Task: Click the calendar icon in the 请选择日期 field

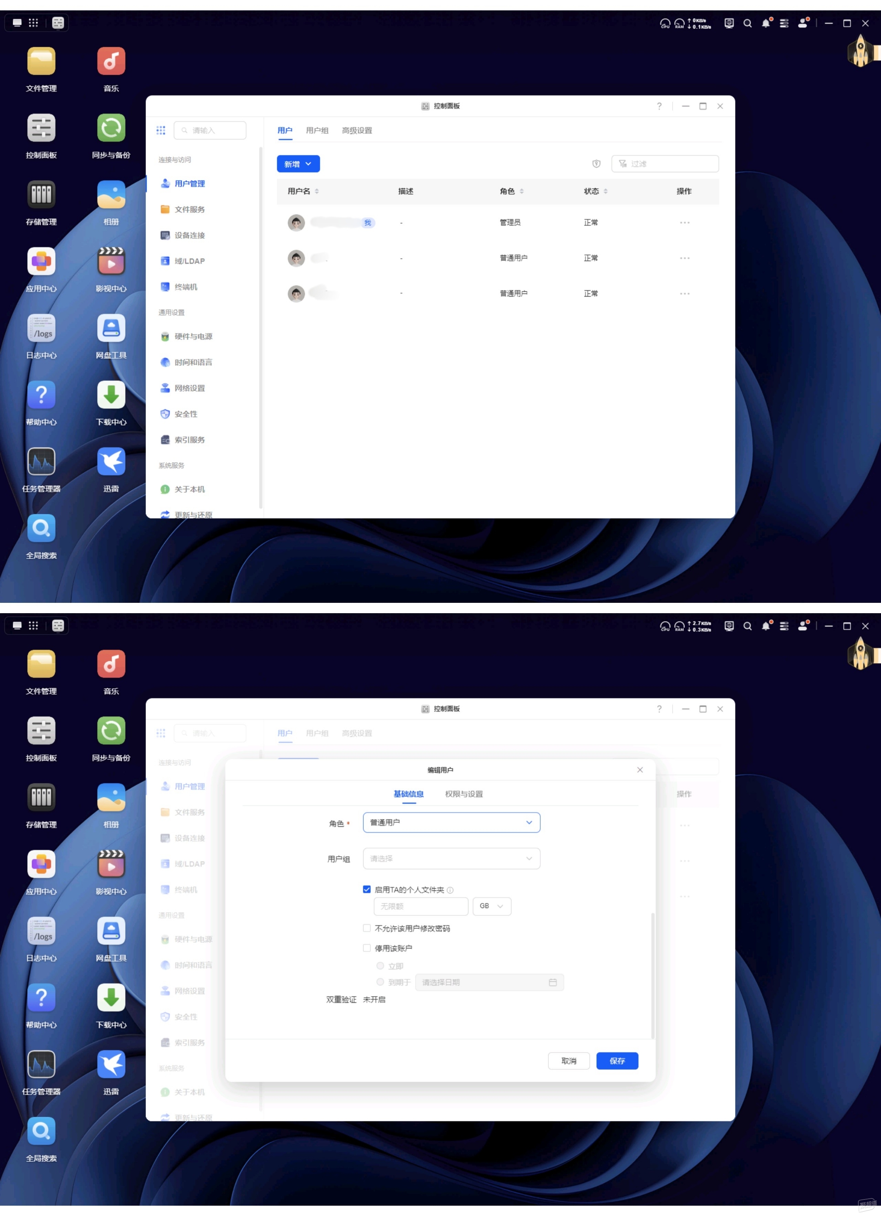Action: 553,982
